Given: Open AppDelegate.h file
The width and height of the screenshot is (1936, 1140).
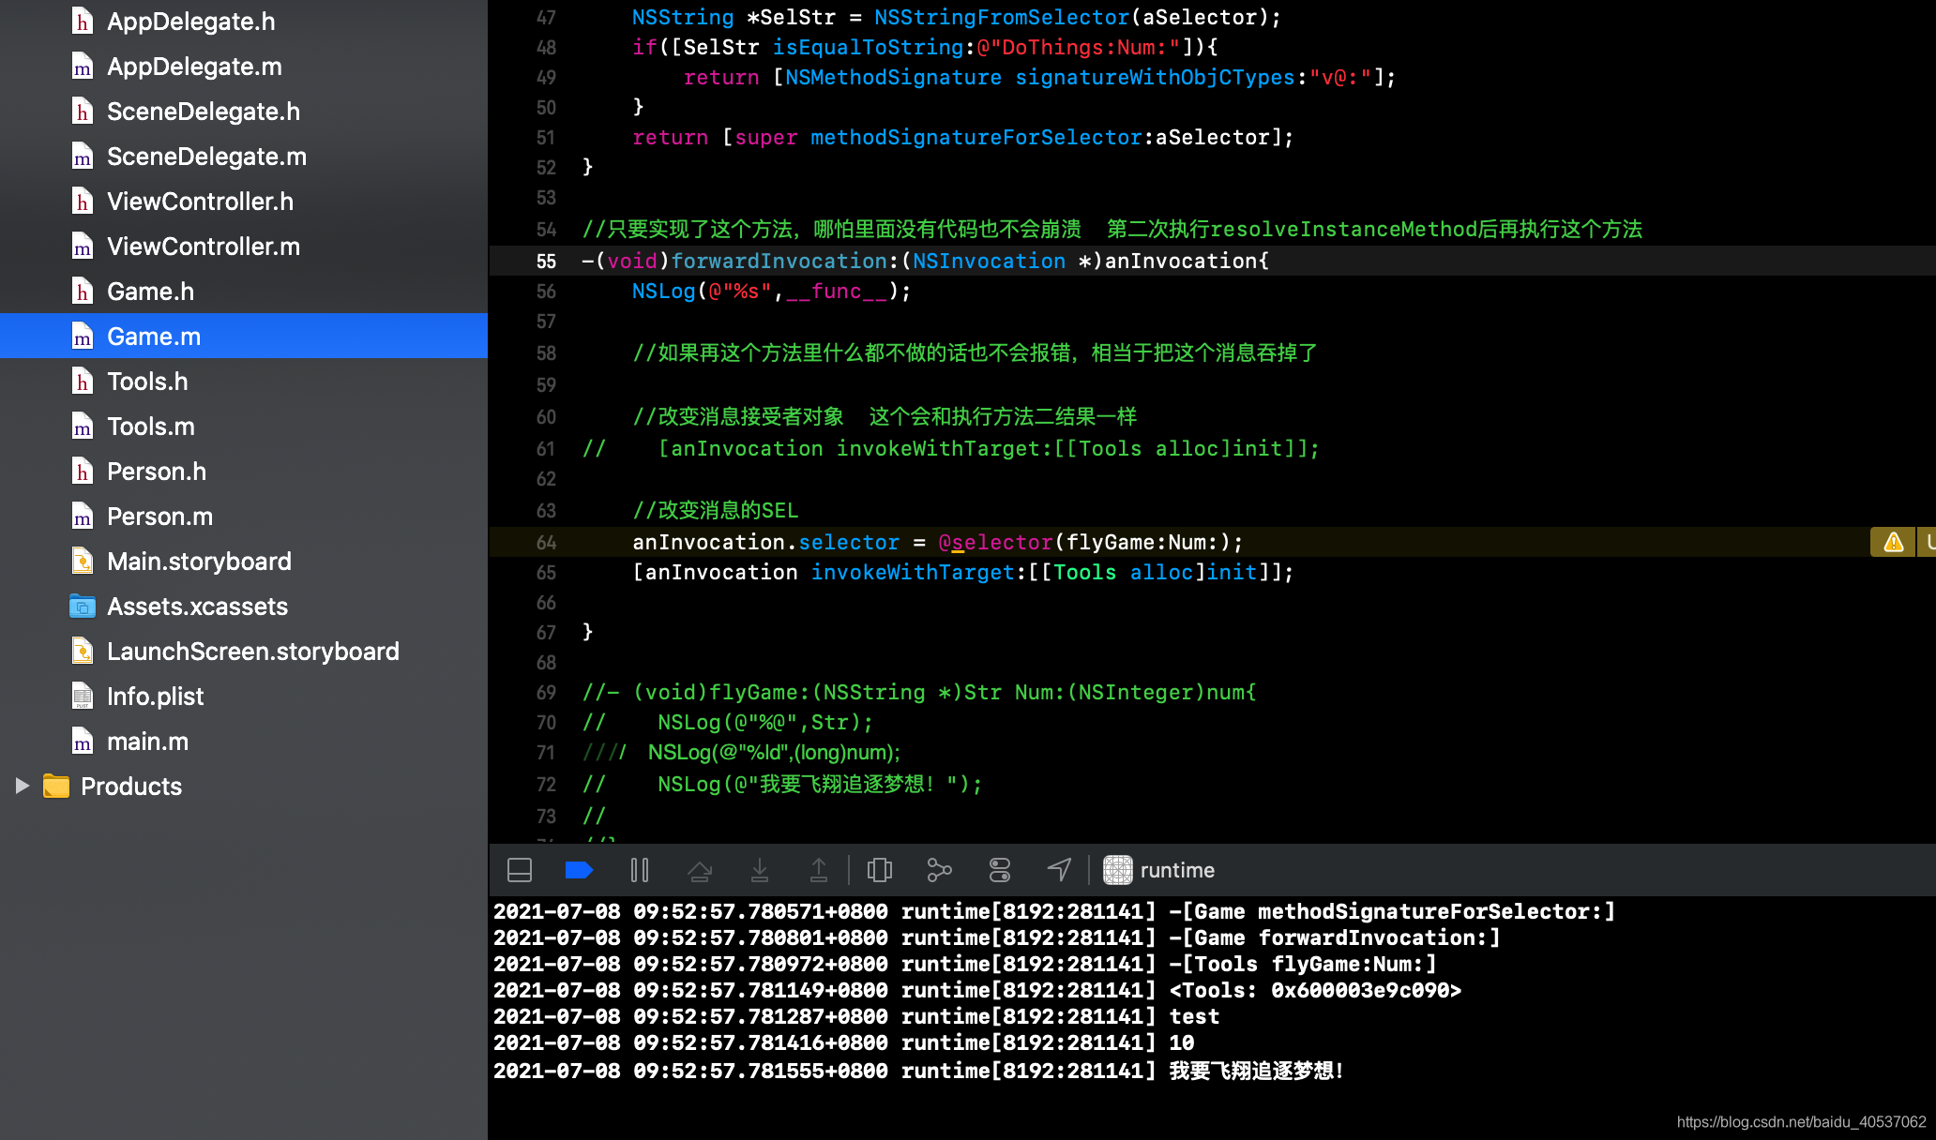Looking at the screenshot, I should coord(190,22).
